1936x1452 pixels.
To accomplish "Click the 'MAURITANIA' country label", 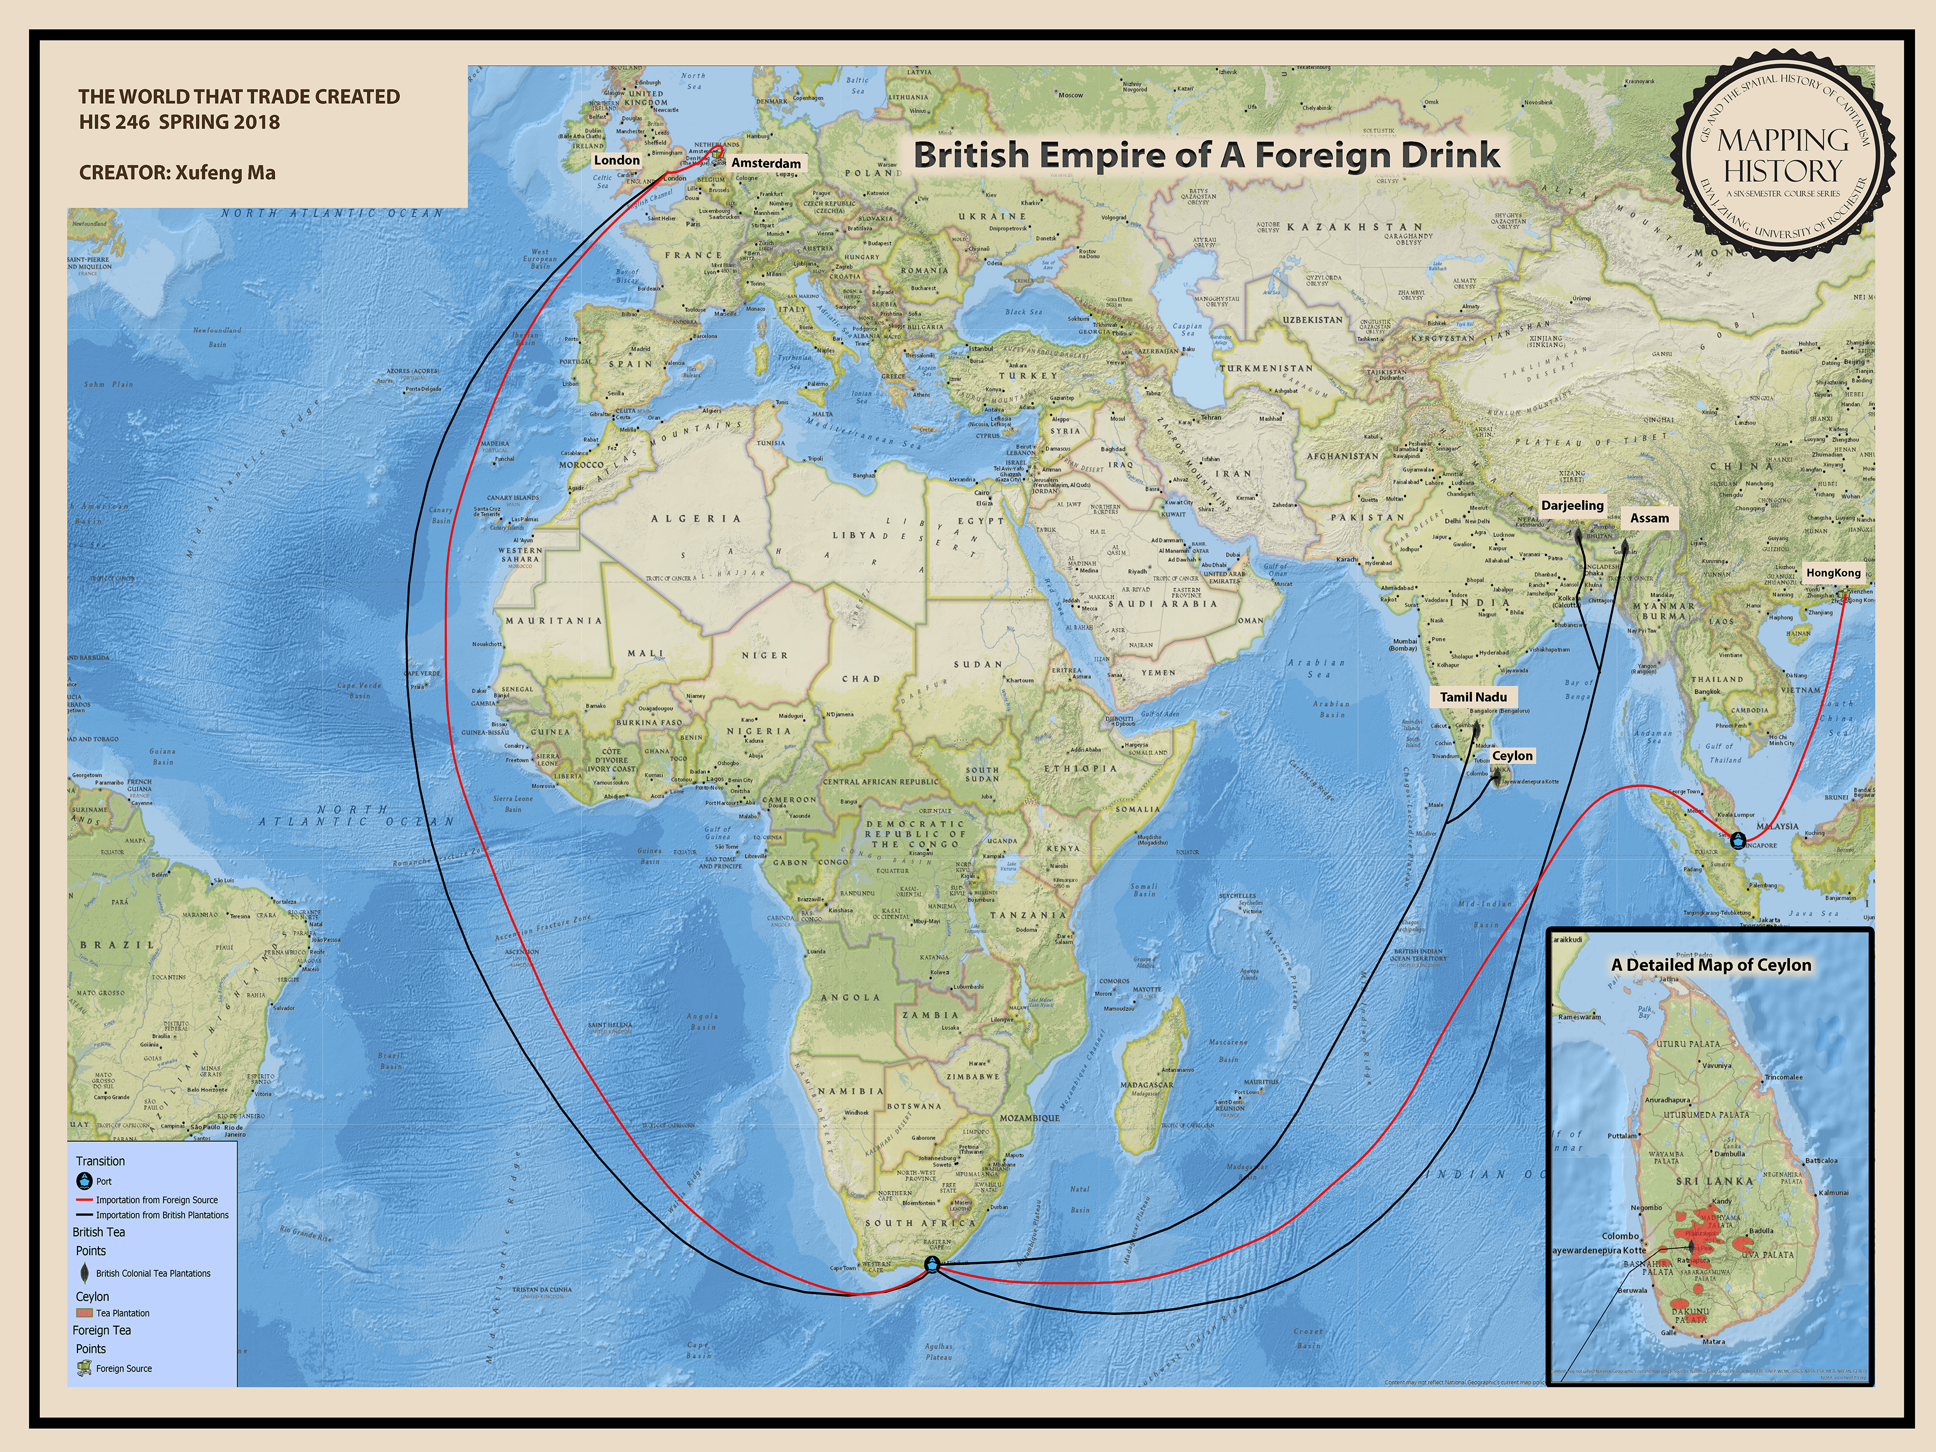I will click(x=554, y=621).
